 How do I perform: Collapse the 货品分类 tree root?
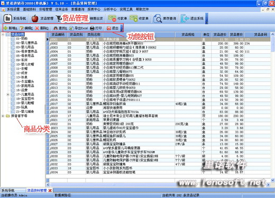3,34
